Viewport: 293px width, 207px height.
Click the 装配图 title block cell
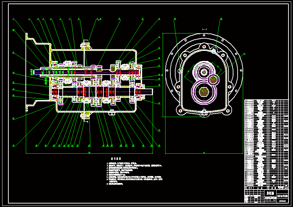click(x=270, y=193)
